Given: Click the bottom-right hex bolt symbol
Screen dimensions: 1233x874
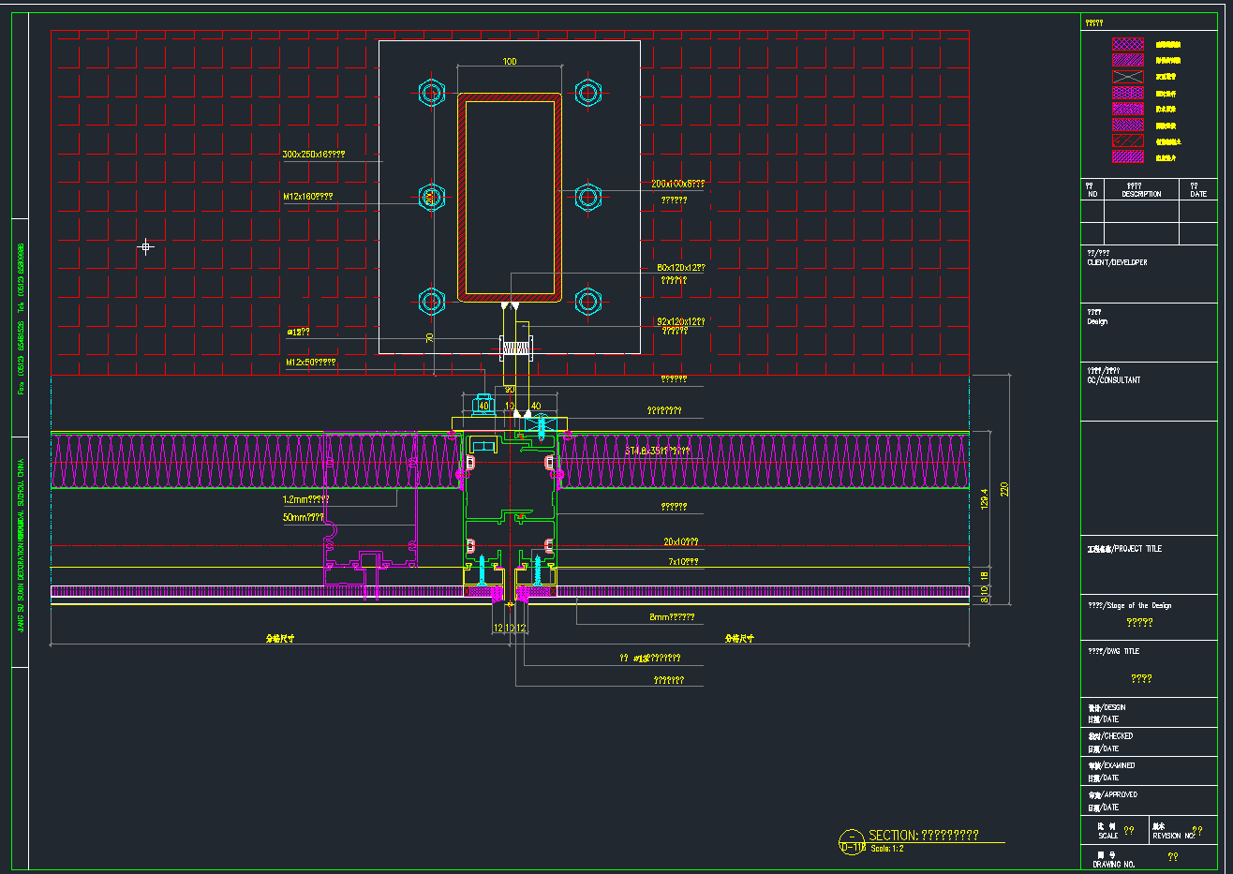Looking at the screenshot, I should pos(587,301).
